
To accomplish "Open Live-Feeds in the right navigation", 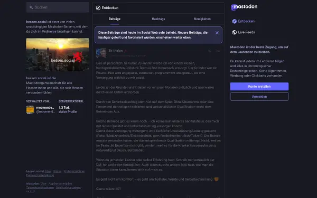I will pyautogui.click(x=244, y=32).
